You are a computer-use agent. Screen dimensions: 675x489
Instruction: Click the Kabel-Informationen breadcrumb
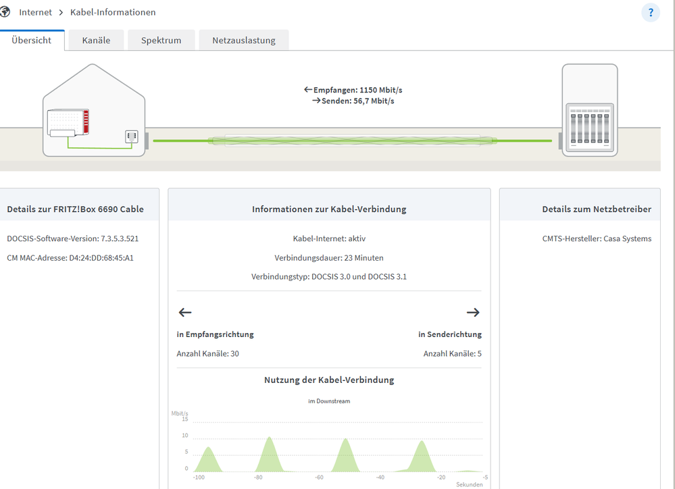click(113, 12)
